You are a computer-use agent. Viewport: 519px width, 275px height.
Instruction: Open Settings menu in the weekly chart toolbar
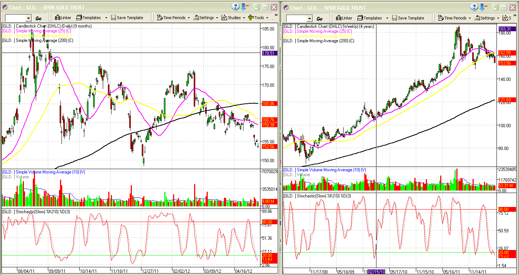(x=487, y=18)
